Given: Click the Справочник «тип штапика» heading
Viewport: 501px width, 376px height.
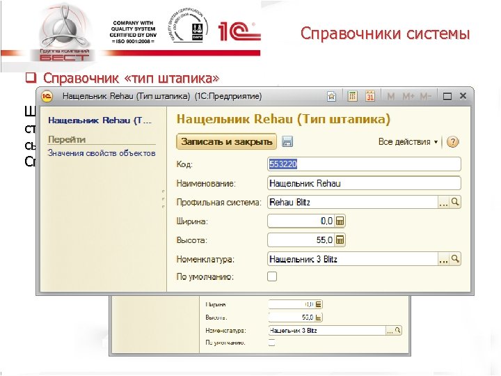Looking at the screenshot, I should click(x=132, y=78).
